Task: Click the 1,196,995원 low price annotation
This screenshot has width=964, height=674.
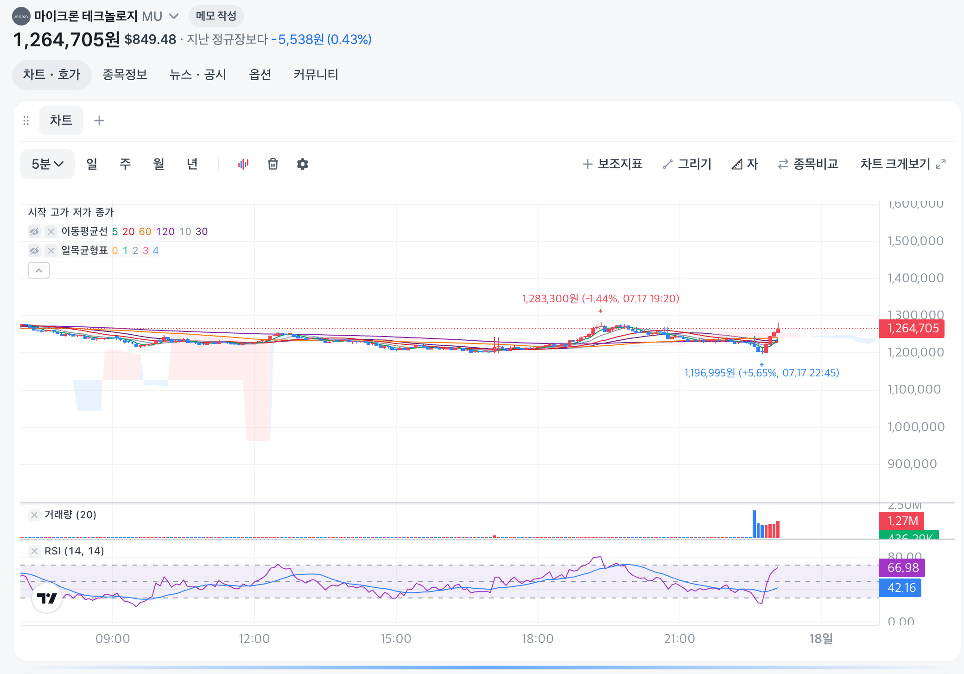Action: point(762,373)
